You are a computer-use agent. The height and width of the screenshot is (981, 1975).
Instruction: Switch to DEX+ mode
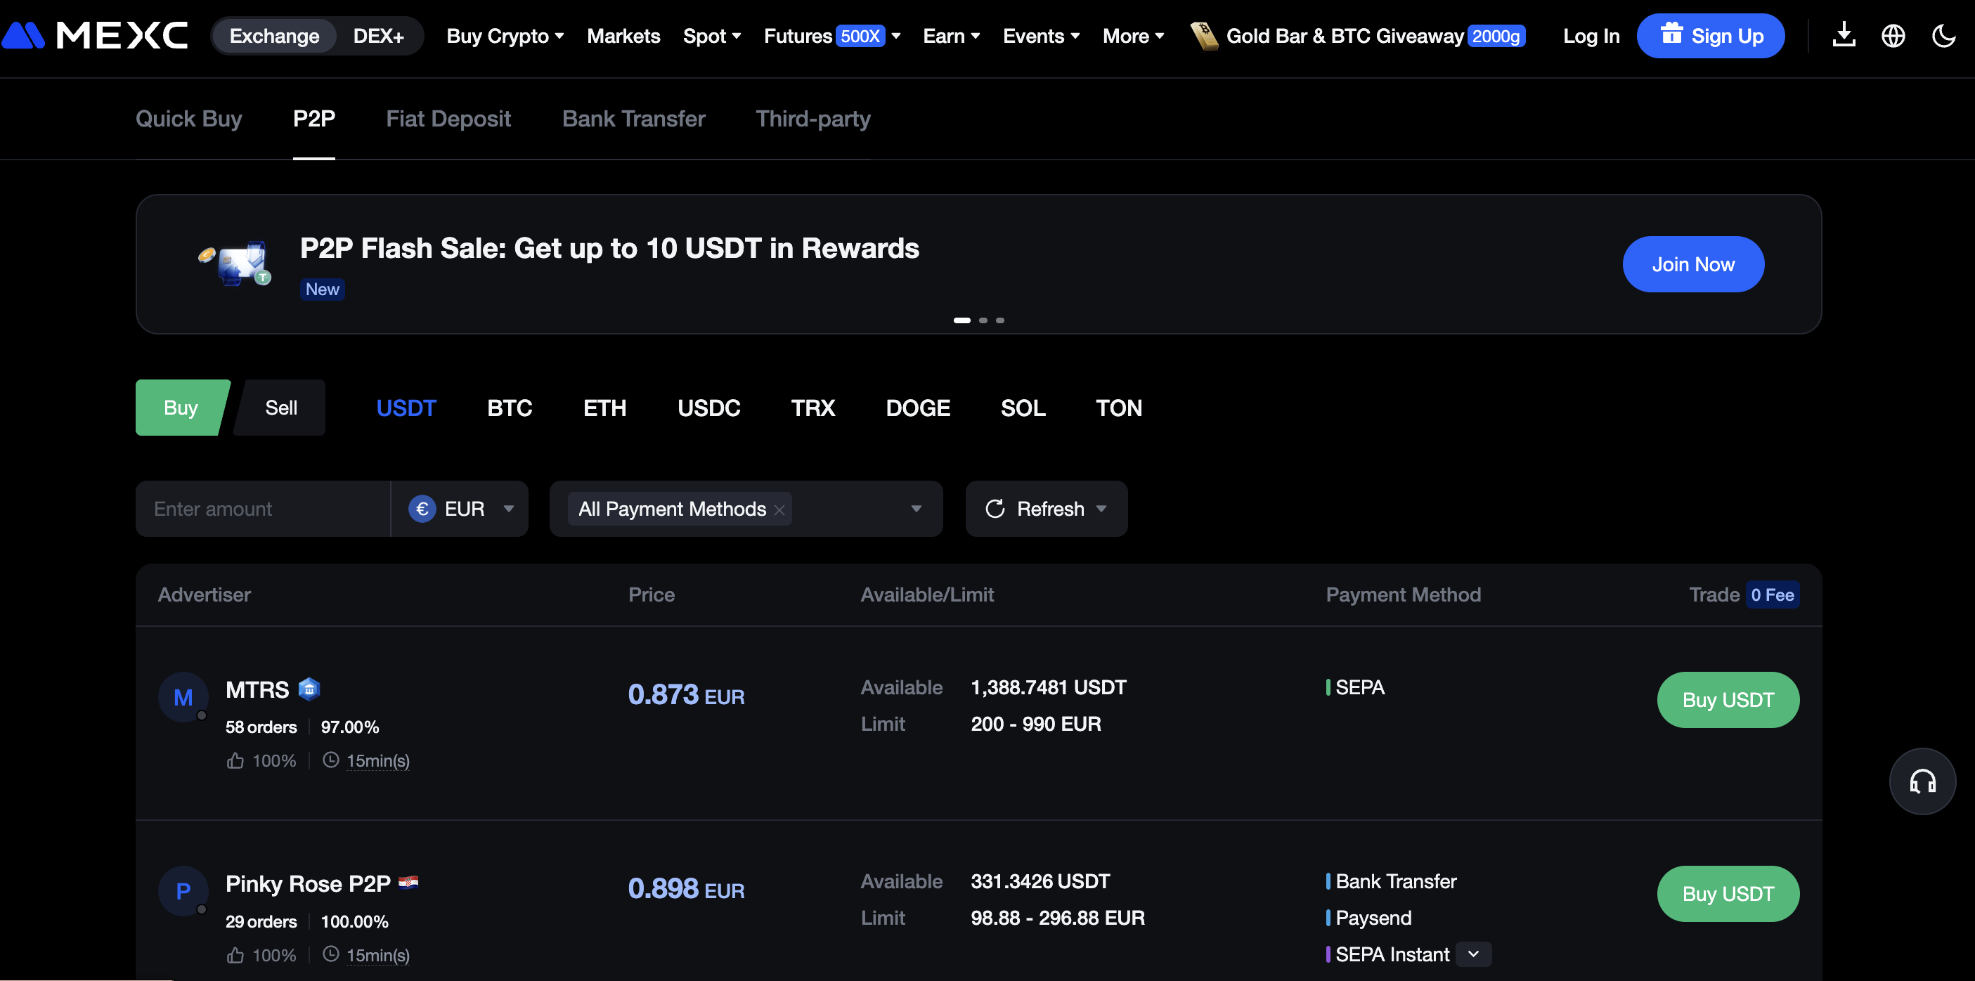(x=378, y=36)
